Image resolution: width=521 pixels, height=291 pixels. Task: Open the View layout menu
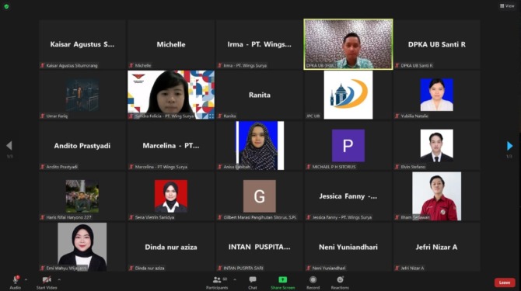click(507, 5)
